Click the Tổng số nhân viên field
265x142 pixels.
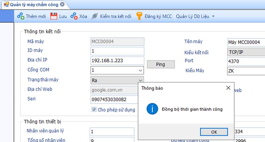pyautogui.click(x=112, y=140)
